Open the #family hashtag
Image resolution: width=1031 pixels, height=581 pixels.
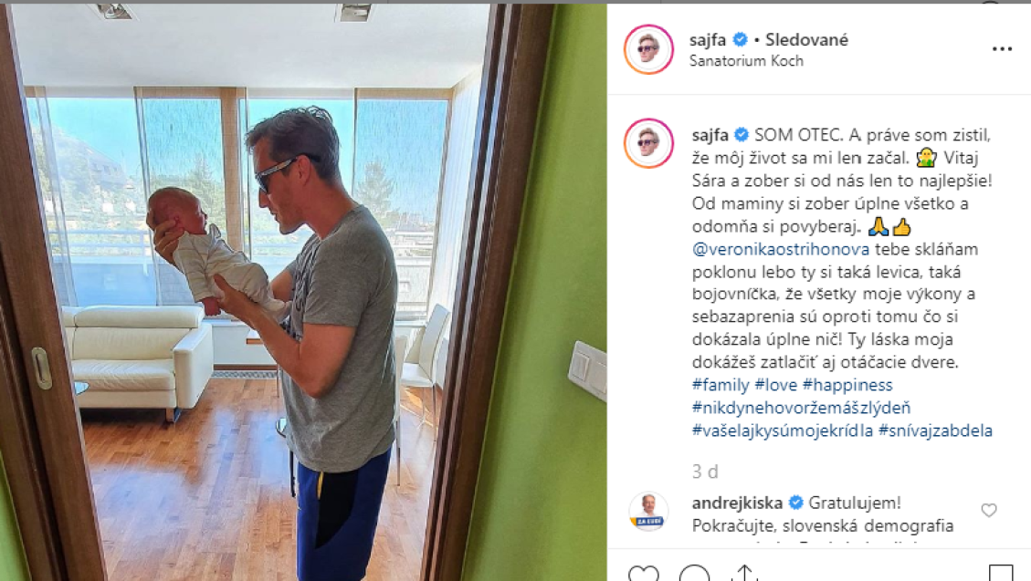click(721, 385)
